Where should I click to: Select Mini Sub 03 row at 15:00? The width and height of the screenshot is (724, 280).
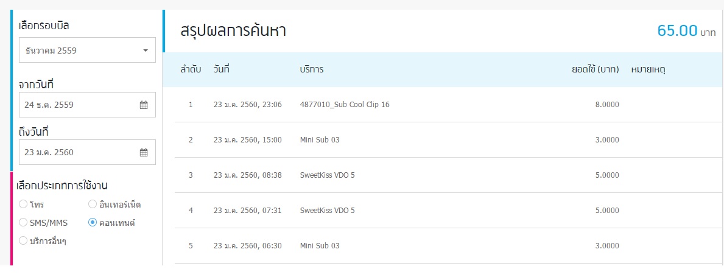(446, 140)
